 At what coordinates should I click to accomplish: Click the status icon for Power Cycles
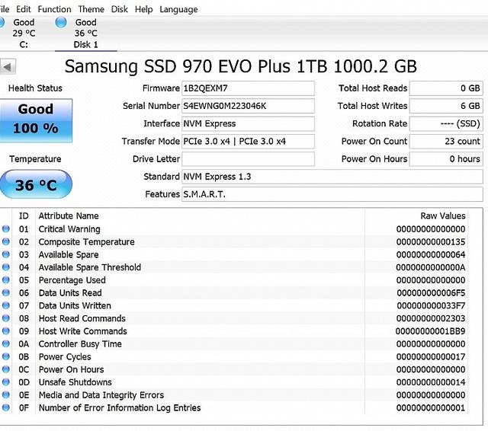click(6, 356)
